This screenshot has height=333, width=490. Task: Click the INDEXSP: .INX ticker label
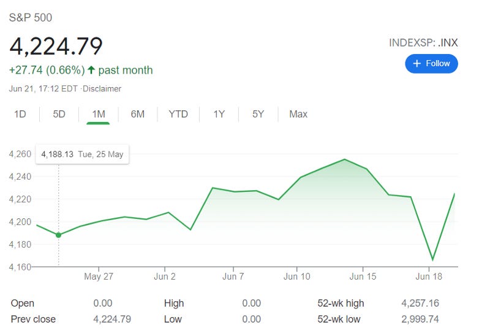pyautogui.click(x=423, y=42)
